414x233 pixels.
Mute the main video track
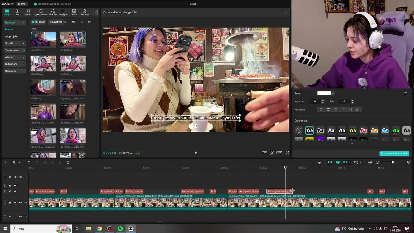[20, 203]
